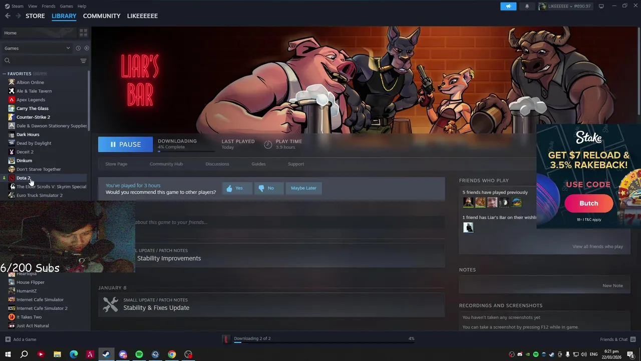Image resolution: width=641 pixels, height=361 pixels.
Task: Go to the COMMUNITY tab
Action: coord(102,16)
